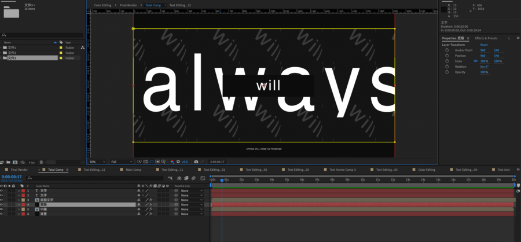Click yellow label swatch for 文件2 folder
Image resolution: width=521 pixels, height=242 pixels.
(x=61, y=53)
